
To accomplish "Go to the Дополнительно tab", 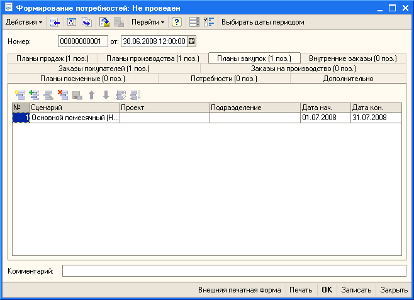I will (349, 79).
